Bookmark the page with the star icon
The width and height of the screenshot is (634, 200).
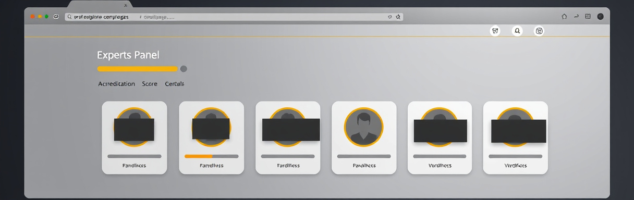(x=398, y=17)
